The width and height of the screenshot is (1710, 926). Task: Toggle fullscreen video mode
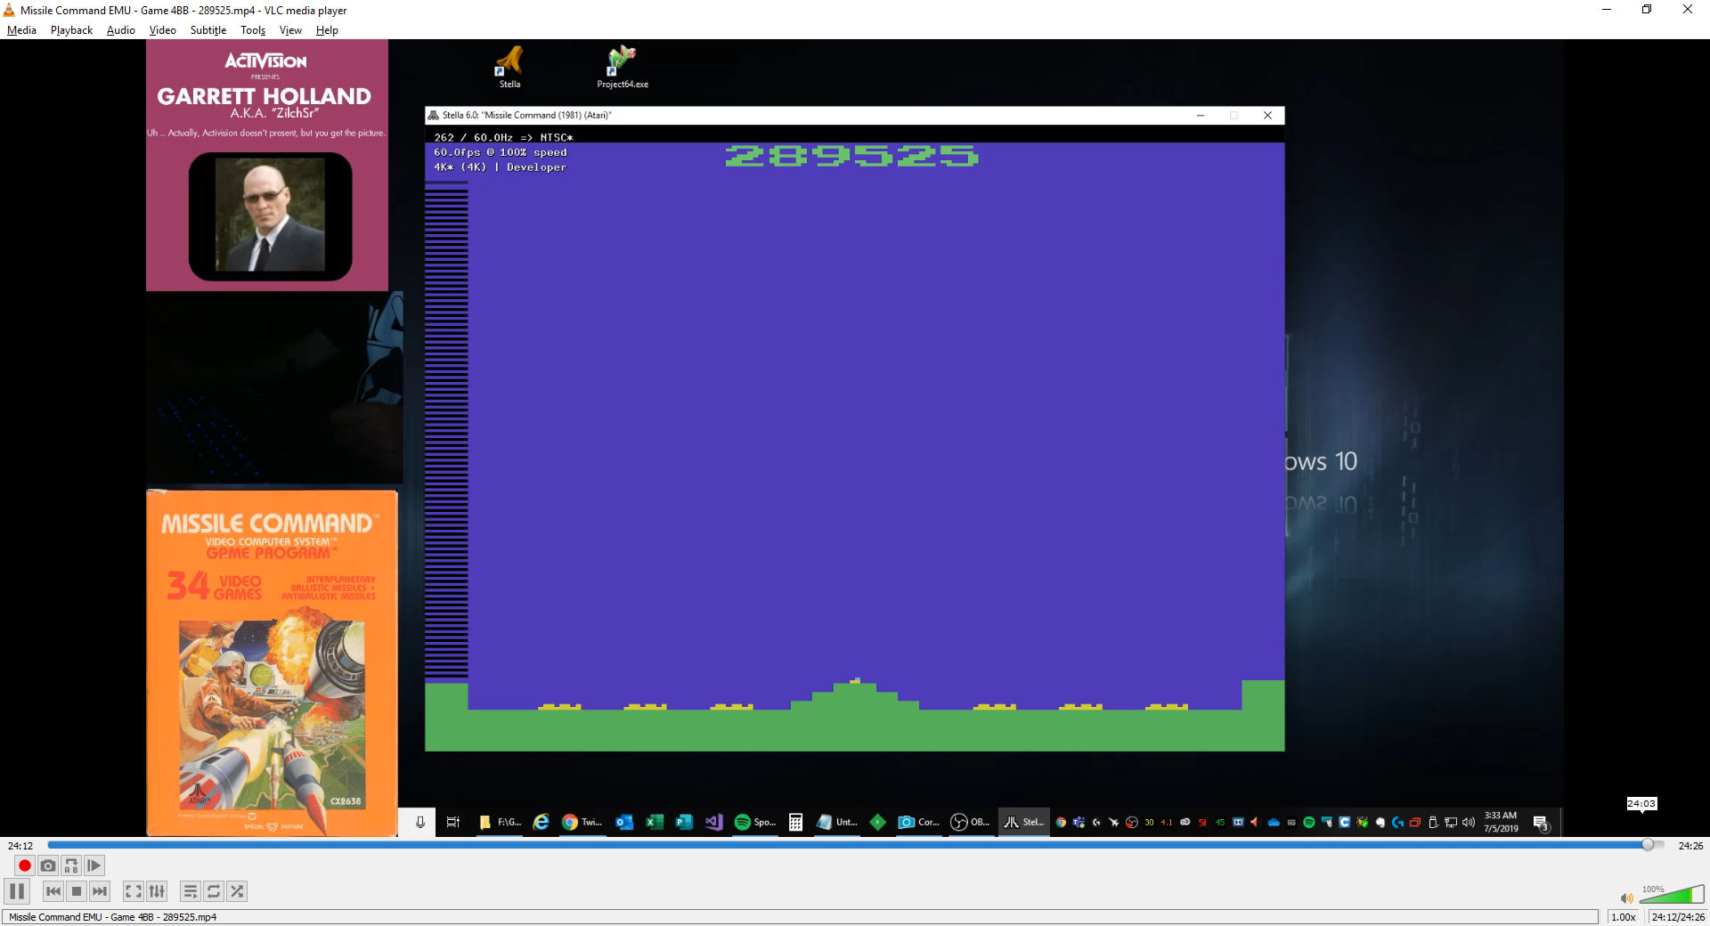(133, 891)
